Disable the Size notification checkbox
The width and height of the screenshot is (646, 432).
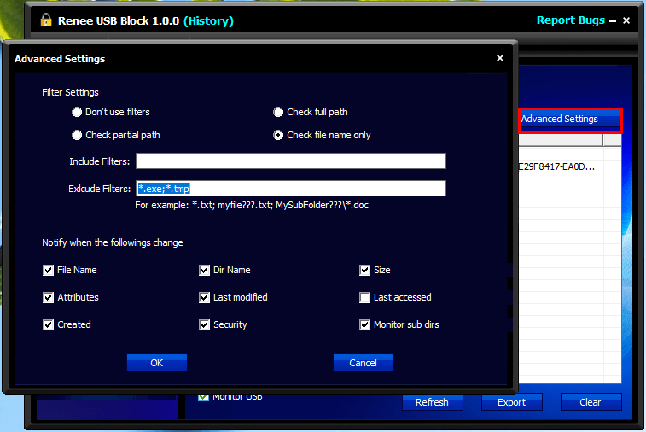tap(365, 270)
